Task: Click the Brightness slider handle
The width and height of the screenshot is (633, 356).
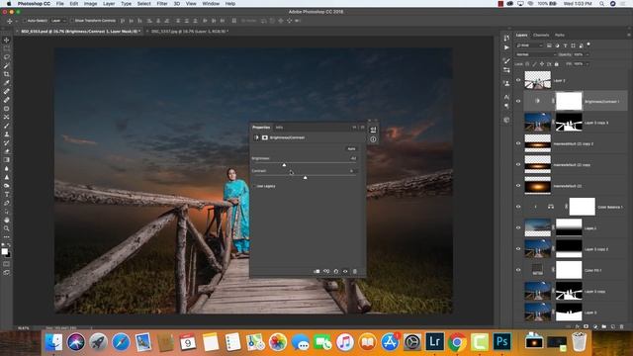Action: pos(284,165)
